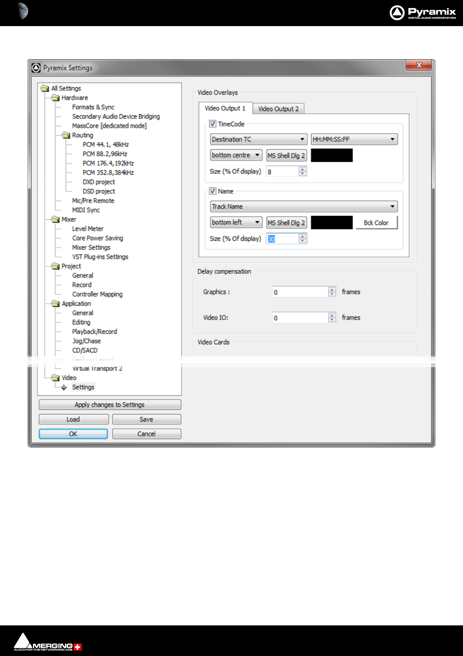Toggle the TimeCode overlay checkbox

pyautogui.click(x=213, y=124)
